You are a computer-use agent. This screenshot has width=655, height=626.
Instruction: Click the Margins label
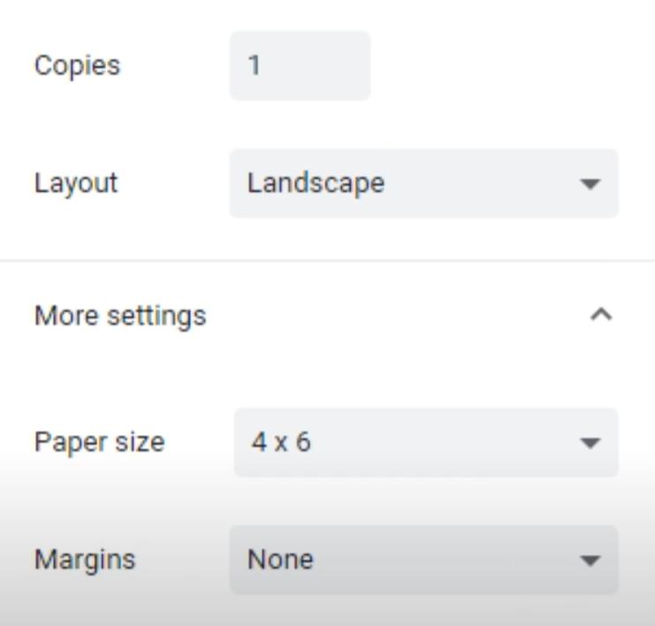coord(85,560)
